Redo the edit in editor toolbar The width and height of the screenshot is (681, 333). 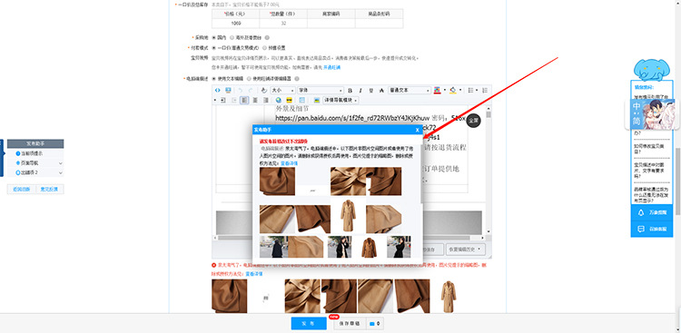251,91
